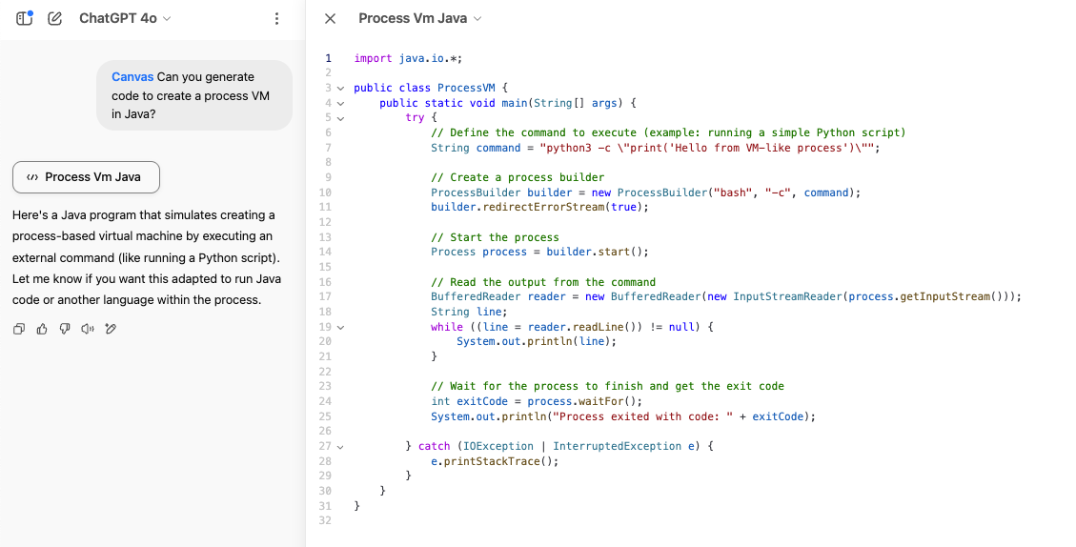Screen dimensions: 1076x547
Task: Play the response with read aloud
Action: (88, 329)
